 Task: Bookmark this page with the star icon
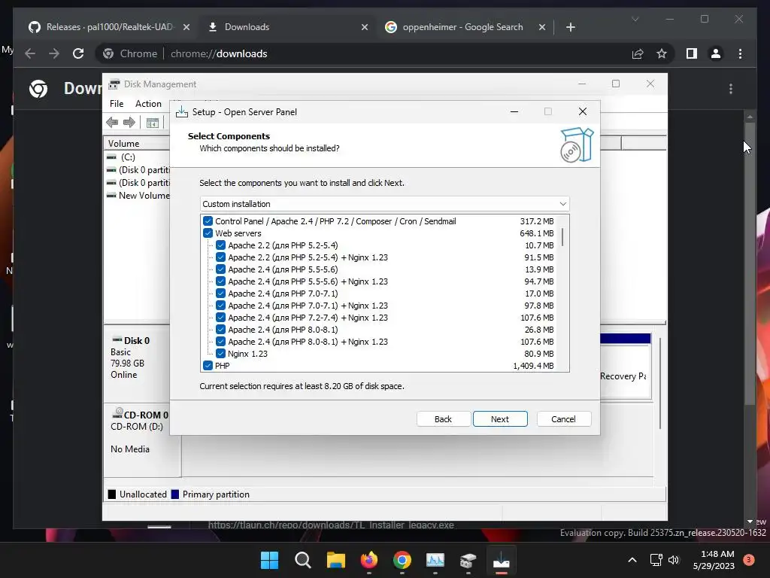pyautogui.click(x=662, y=53)
